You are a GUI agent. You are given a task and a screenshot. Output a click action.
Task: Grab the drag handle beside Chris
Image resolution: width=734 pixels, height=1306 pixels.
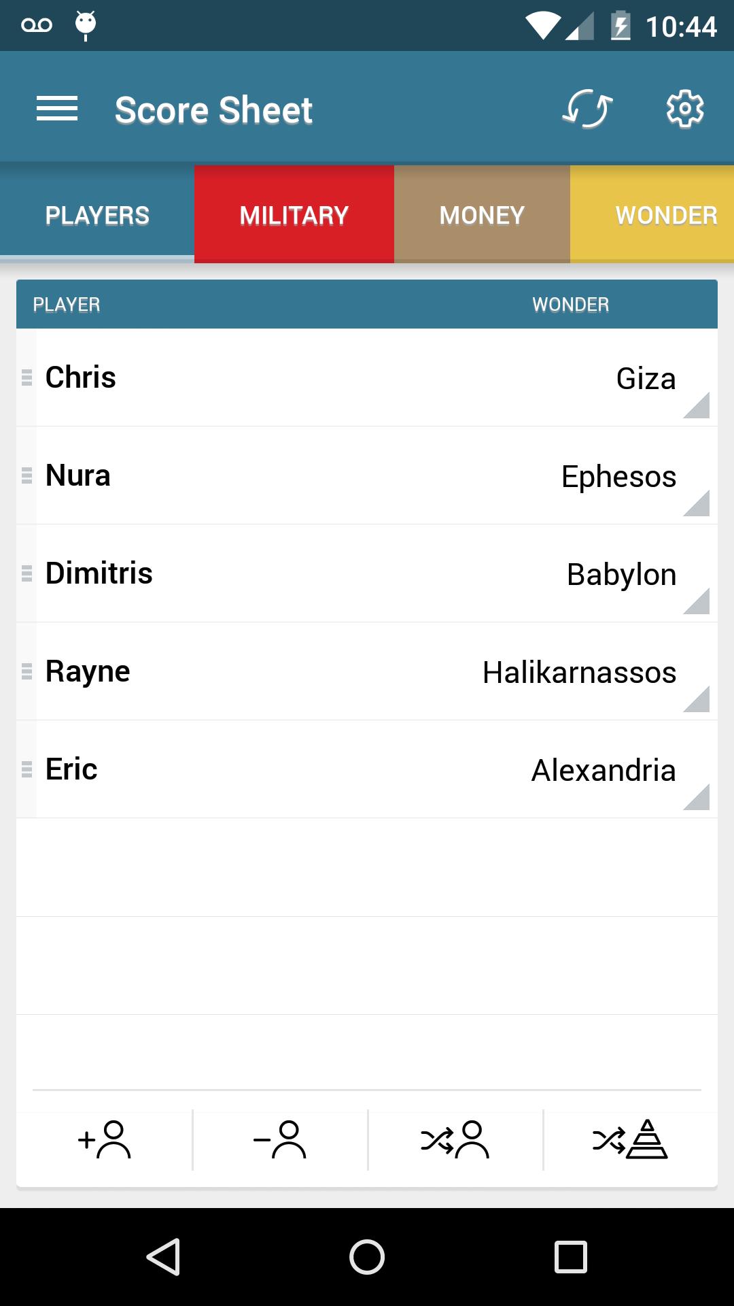tap(27, 378)
